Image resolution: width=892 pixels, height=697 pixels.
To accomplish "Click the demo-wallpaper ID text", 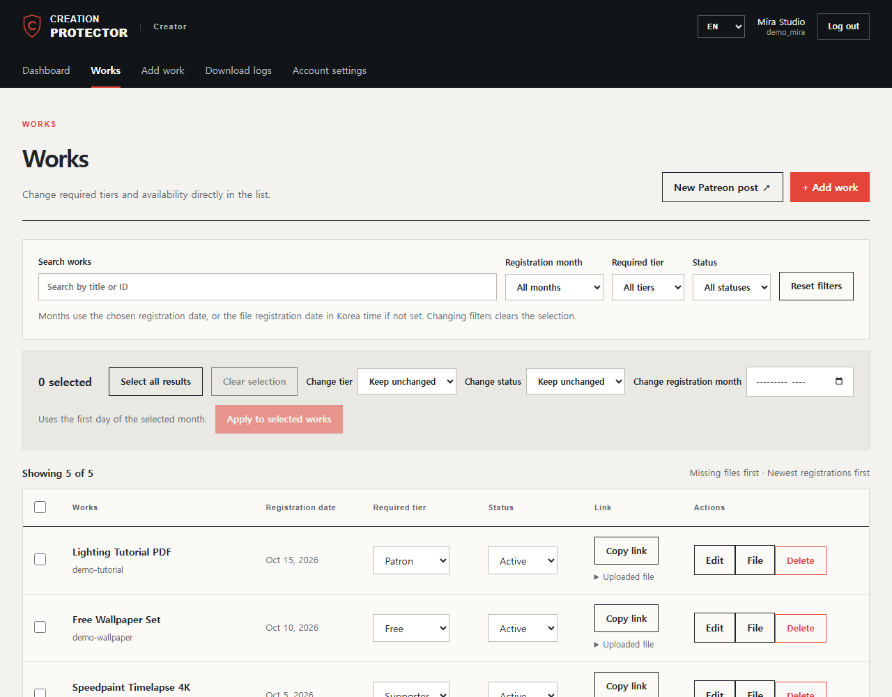I will (x=102, y=638).
